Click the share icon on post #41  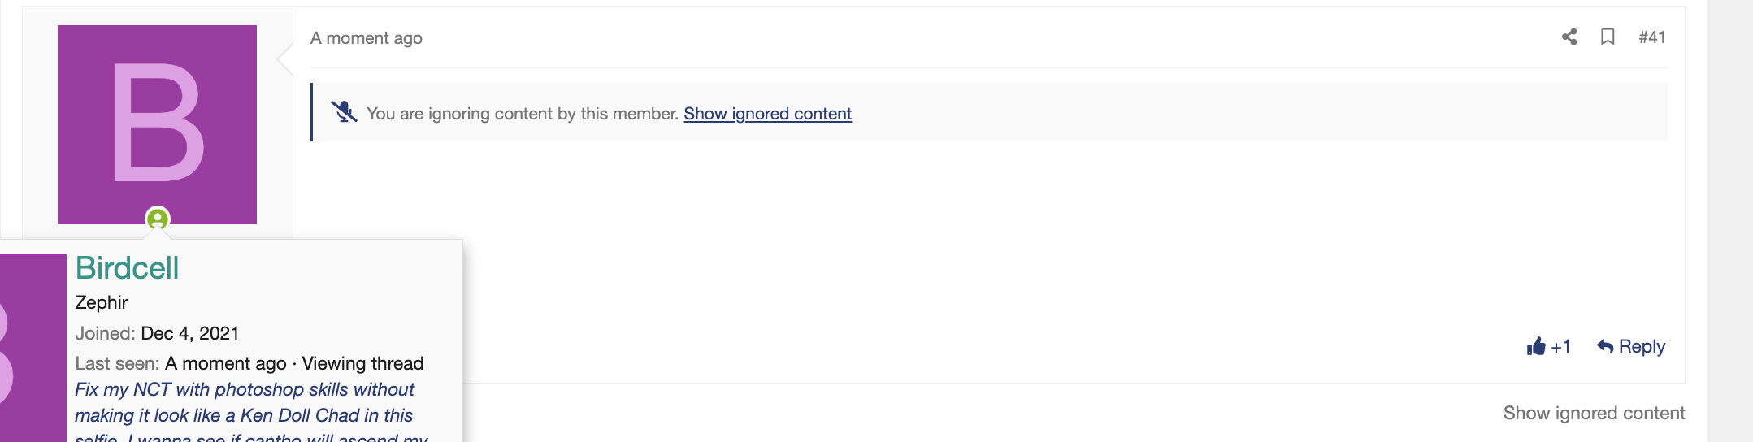click(1569, 37)
